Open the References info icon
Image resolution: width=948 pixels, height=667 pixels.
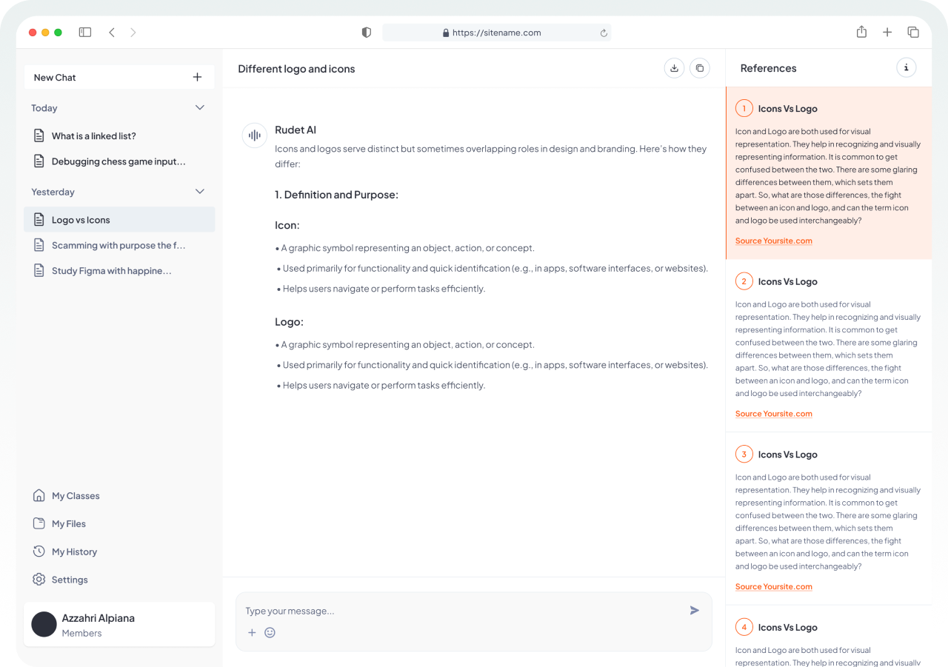click(x=906, y=68)
